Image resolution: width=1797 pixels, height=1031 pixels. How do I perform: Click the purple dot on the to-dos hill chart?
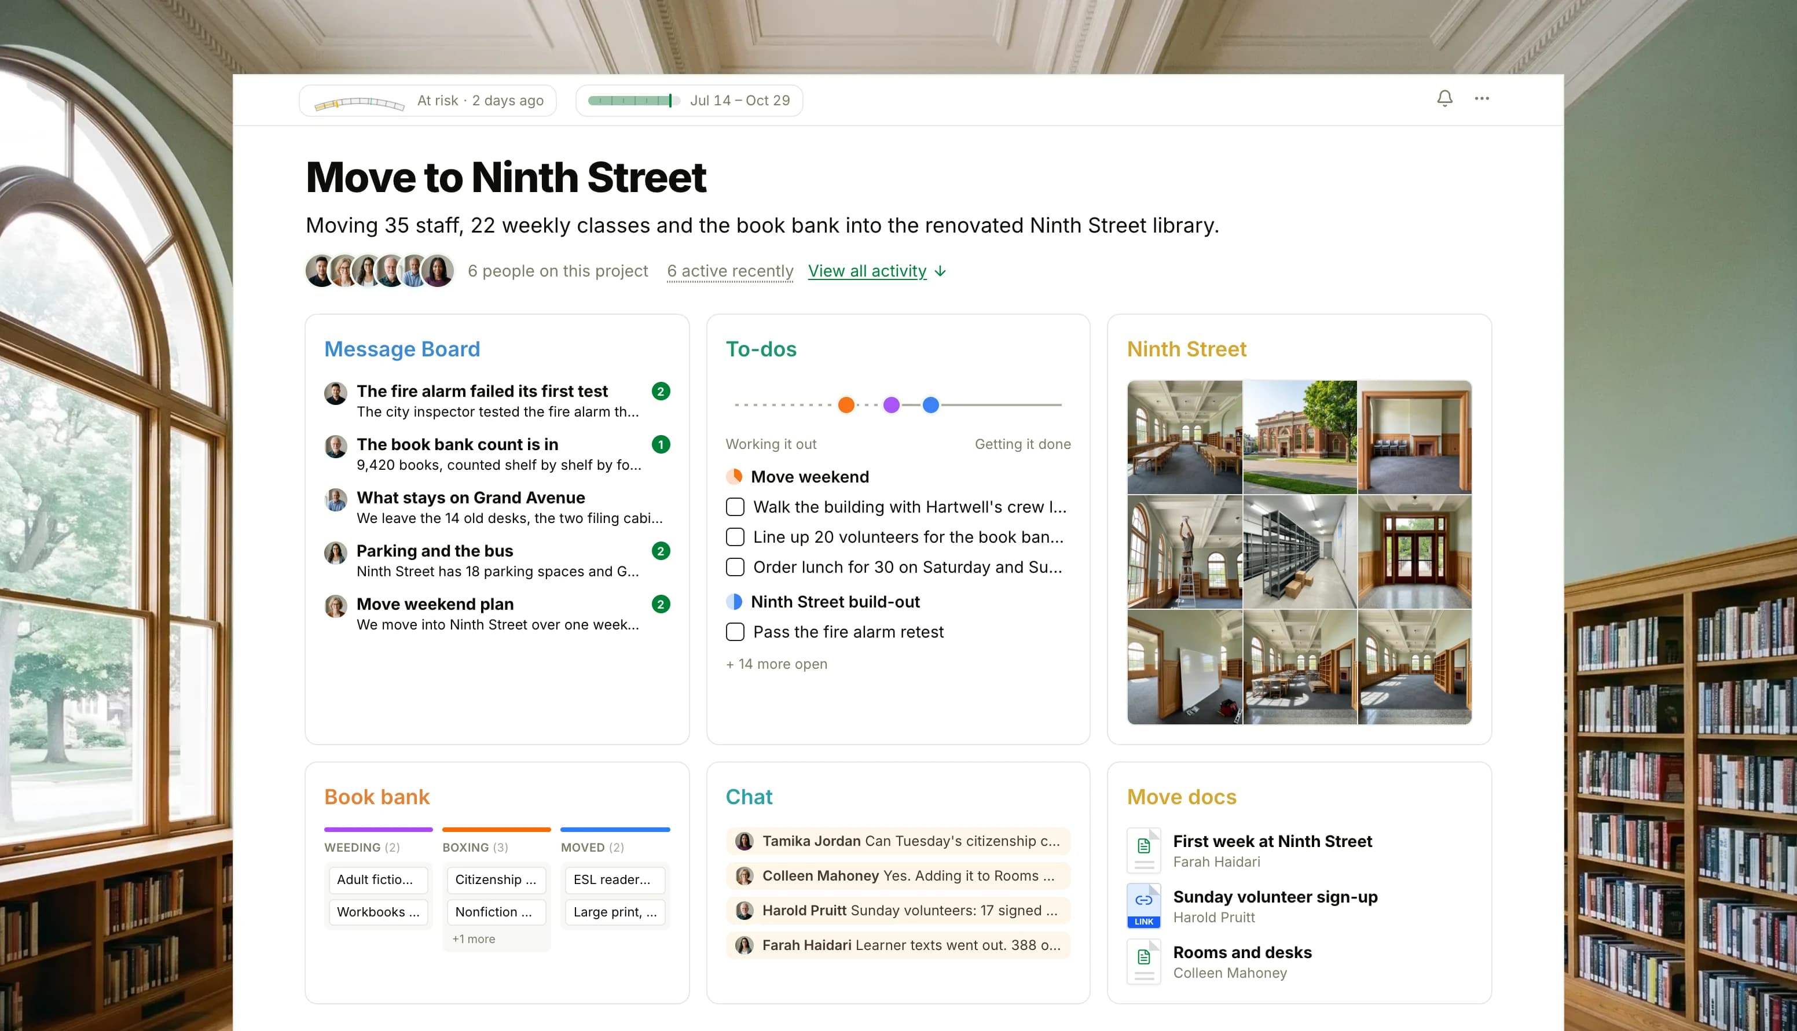(x=891, y=405)
